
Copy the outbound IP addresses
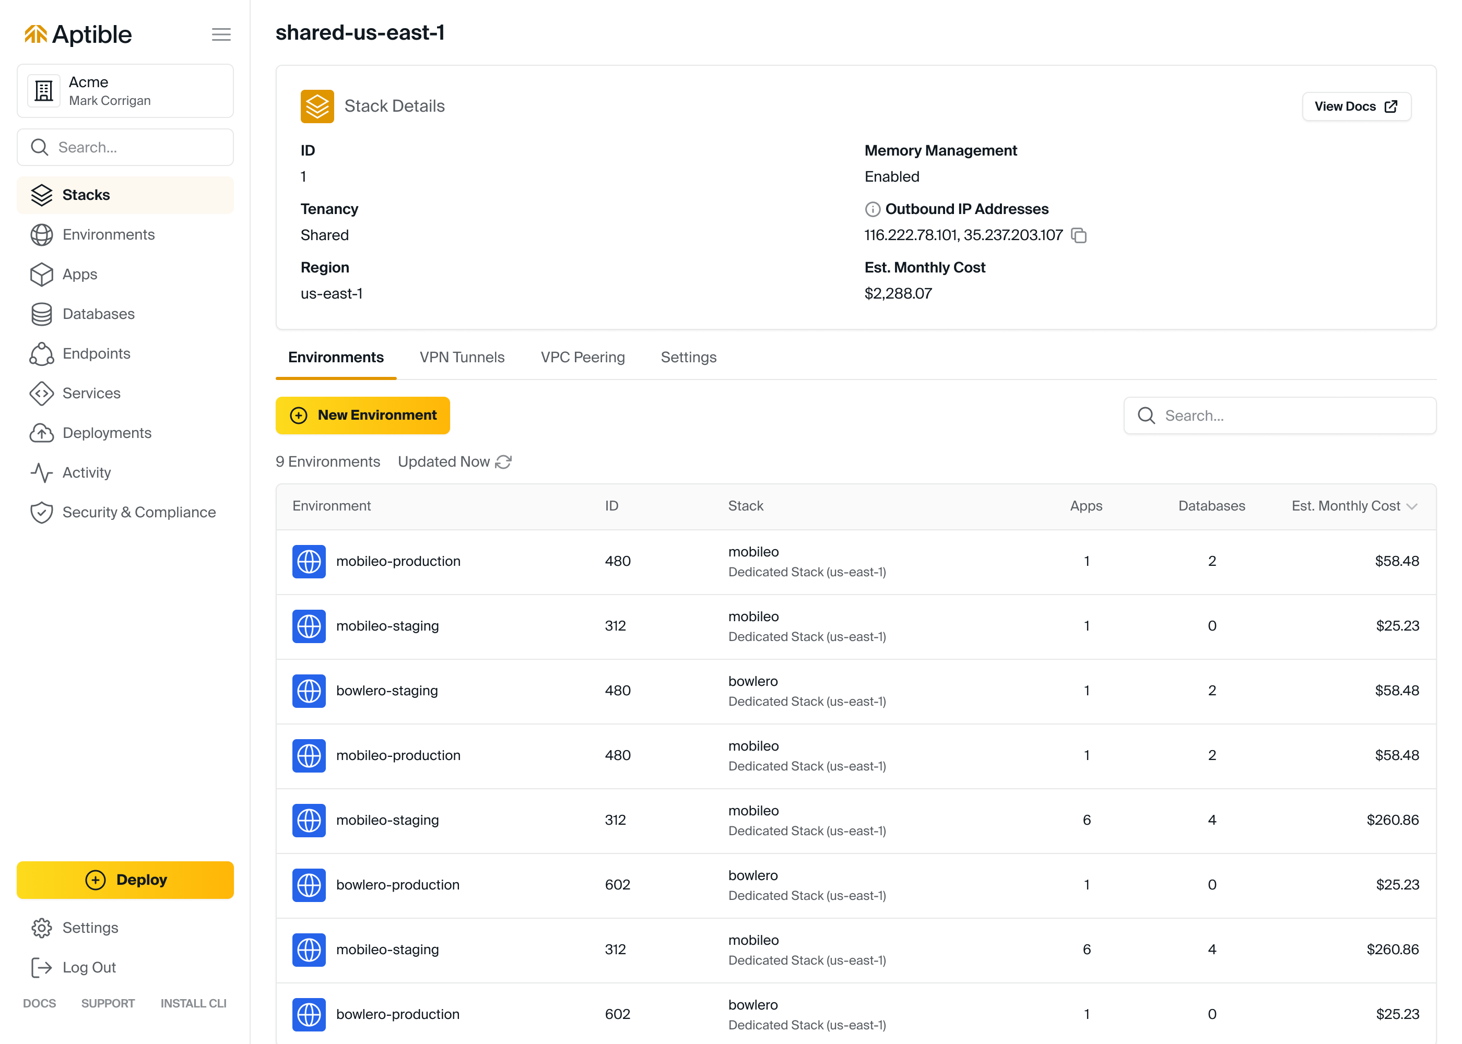point(1079,235)
